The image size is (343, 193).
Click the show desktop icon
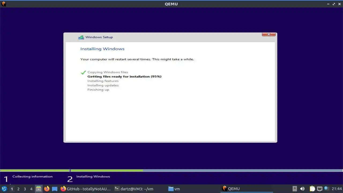55,189
